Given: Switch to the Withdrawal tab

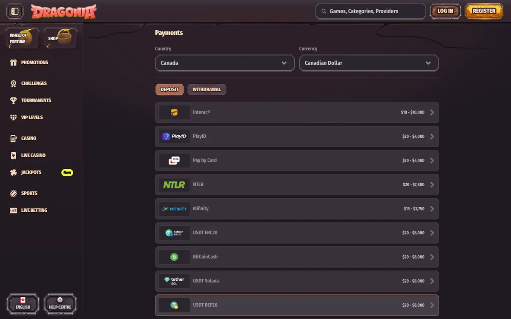Looking at the screenshot, I should (207, 90).
